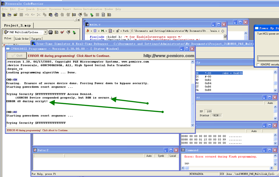Viewport: 279px width, 177px height.
Task: Click the Copy icon in the main toolbar
Action: (45, 15)
